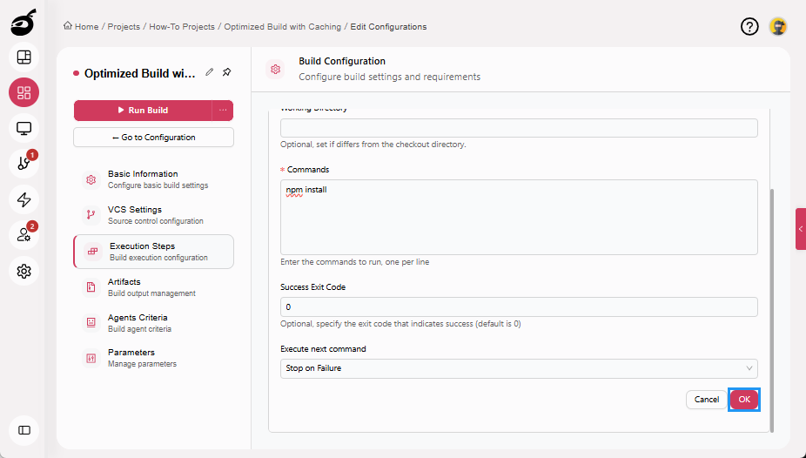Click the form's vertical scrollbar
Viewport: 806px width, 458px height.
pos(771,310)
